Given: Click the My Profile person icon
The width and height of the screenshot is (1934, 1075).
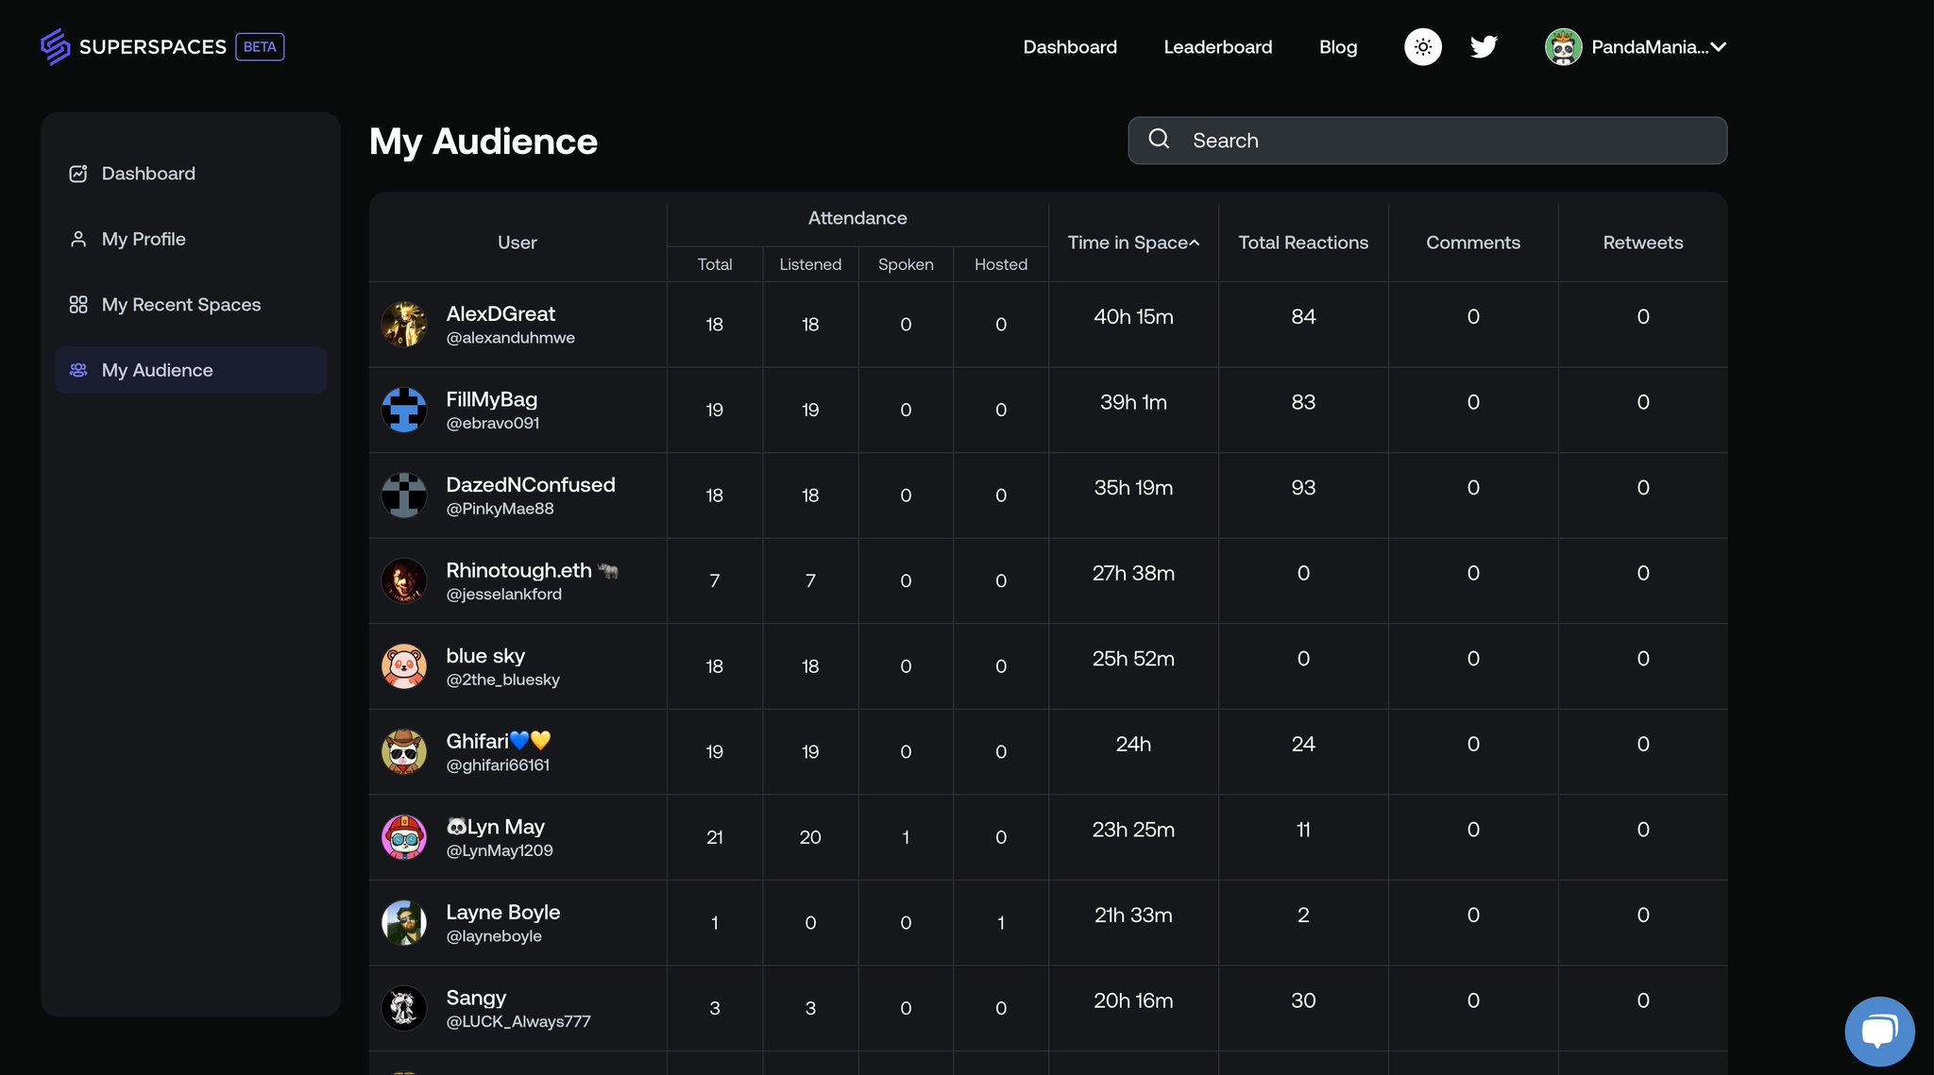Looking at the screenshot, I should (x=78, y=239).
